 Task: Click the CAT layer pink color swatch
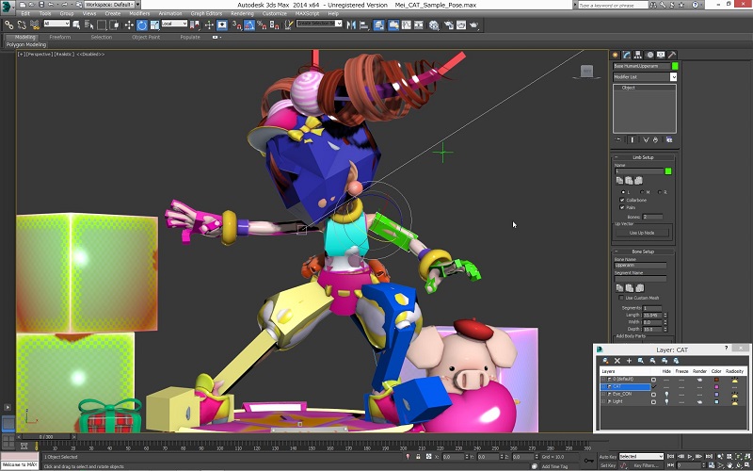coord(716,386)
